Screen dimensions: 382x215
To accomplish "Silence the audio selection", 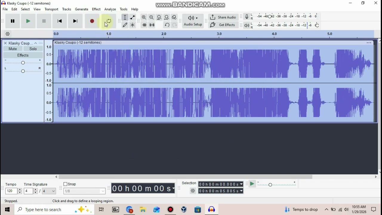I will tap(152, 25).
